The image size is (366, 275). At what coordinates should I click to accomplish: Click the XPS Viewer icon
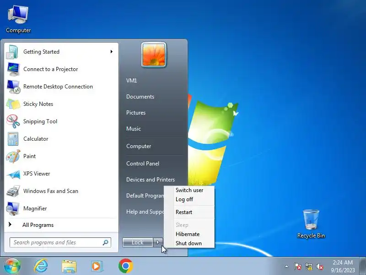[x=13, y=174]
